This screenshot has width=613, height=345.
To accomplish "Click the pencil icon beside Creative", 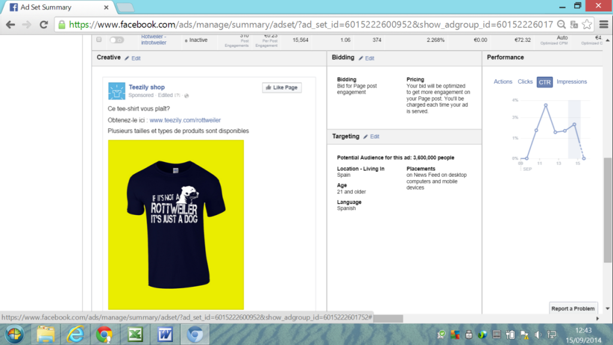I will coord(127,58).
